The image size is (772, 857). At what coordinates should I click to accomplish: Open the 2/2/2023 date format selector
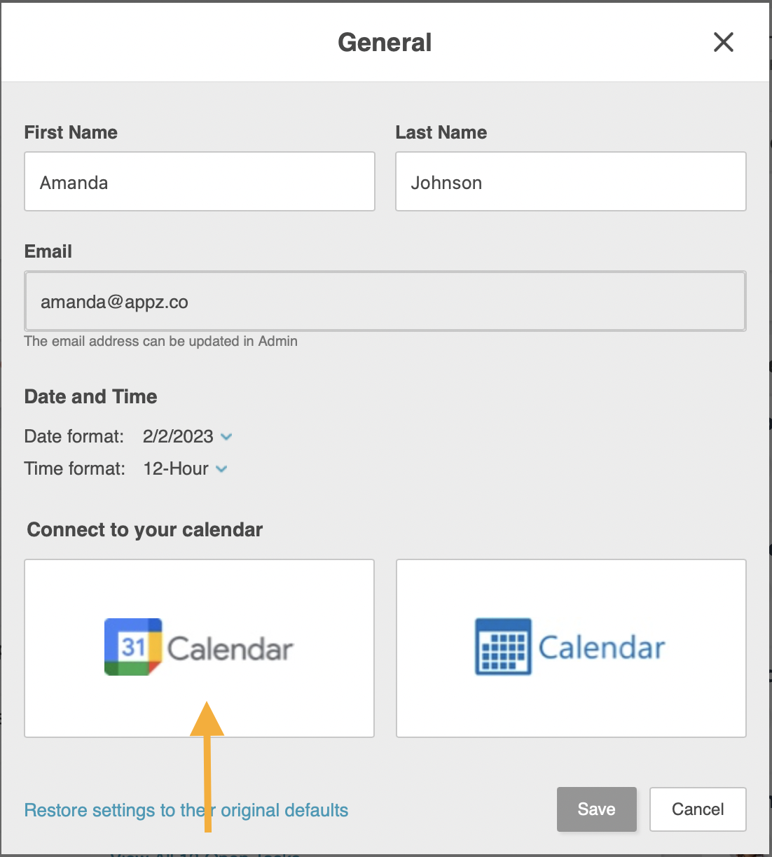click(178, 437)
